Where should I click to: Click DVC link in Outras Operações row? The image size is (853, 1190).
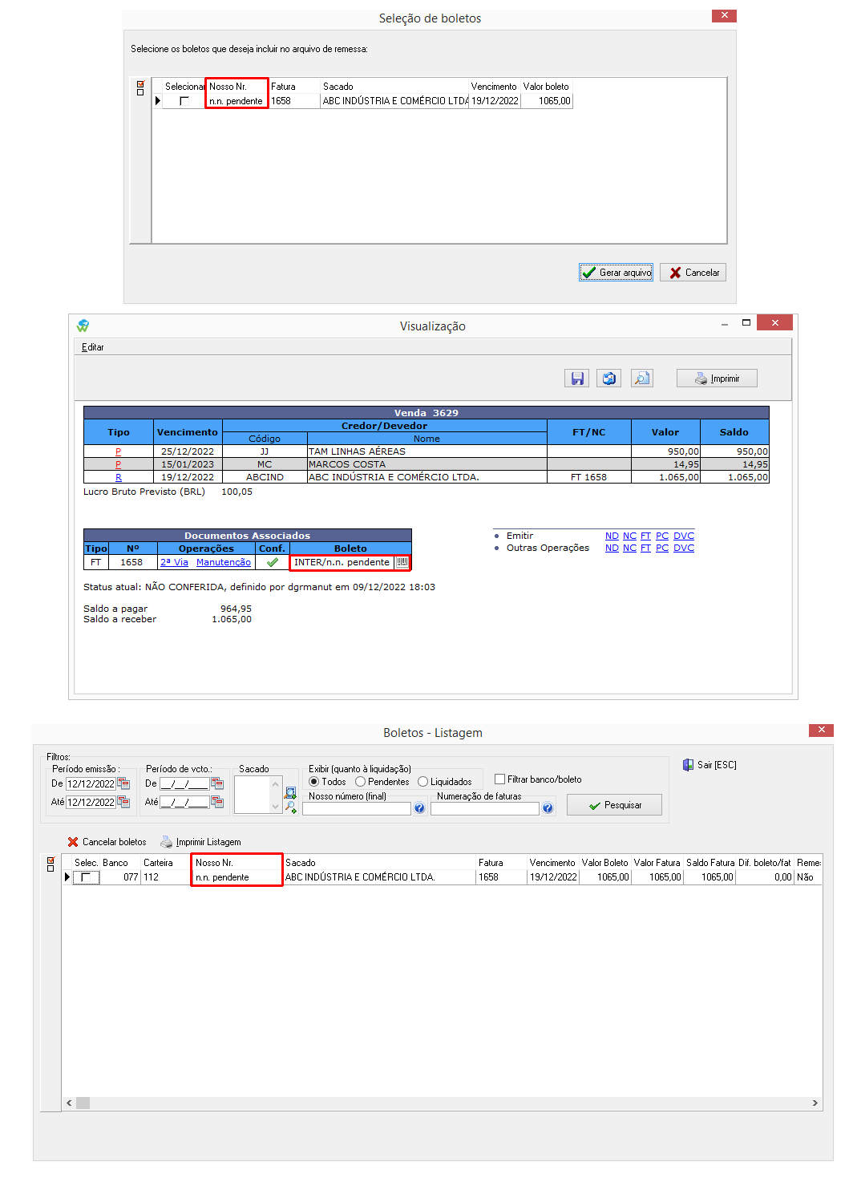pos(684,548)
